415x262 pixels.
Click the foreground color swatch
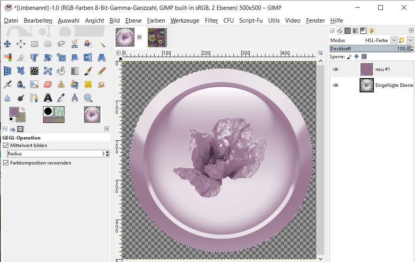point(14,111)
